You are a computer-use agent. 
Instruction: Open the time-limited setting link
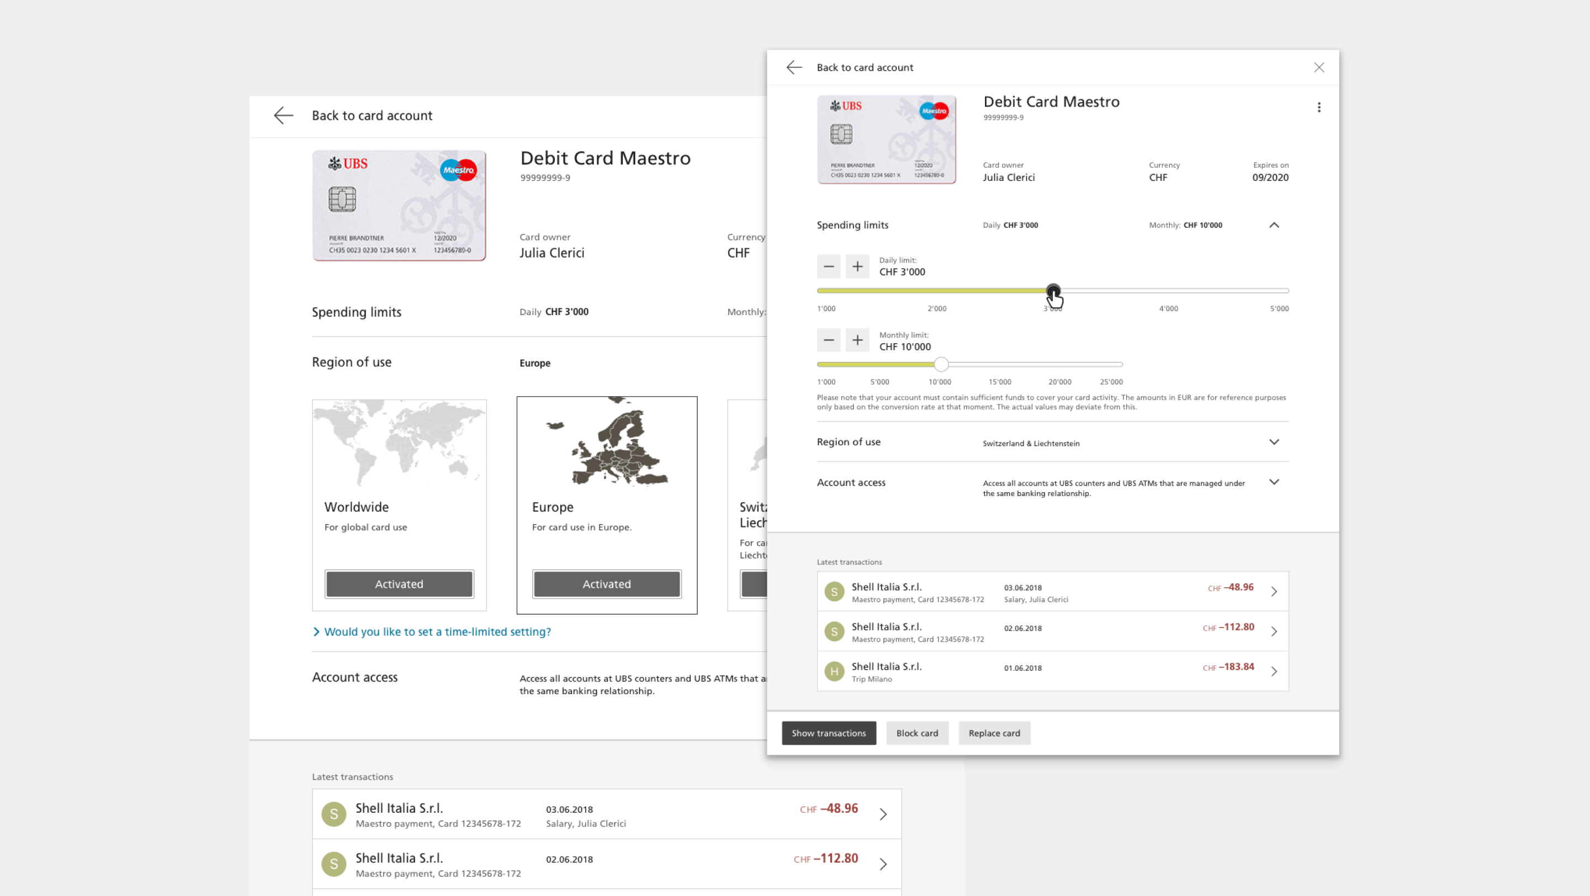click(431, 632)
